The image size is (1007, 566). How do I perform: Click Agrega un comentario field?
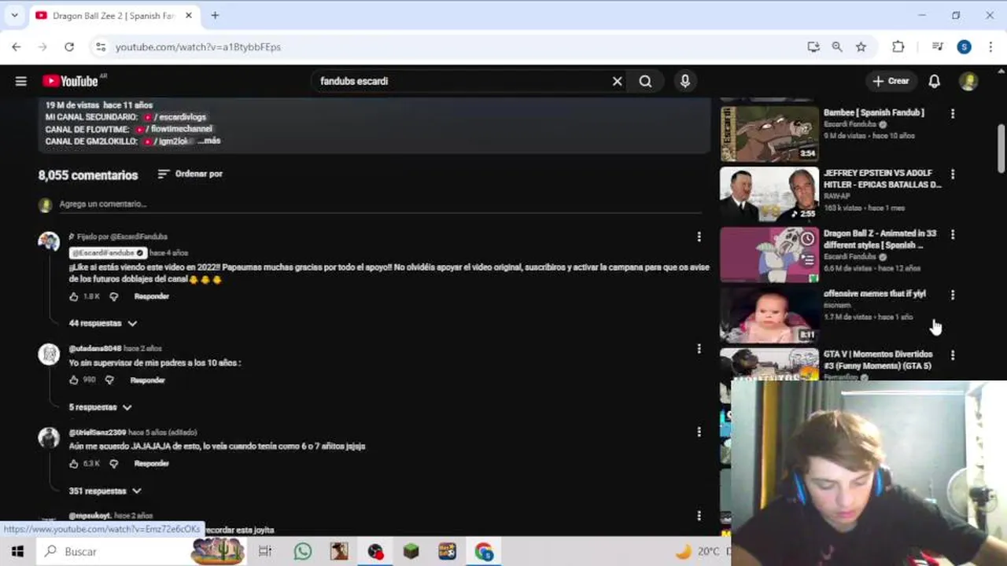click(x=380, y=204)
